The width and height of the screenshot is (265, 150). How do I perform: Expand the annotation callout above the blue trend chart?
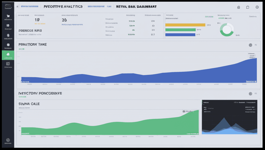[x=252, y=56]
